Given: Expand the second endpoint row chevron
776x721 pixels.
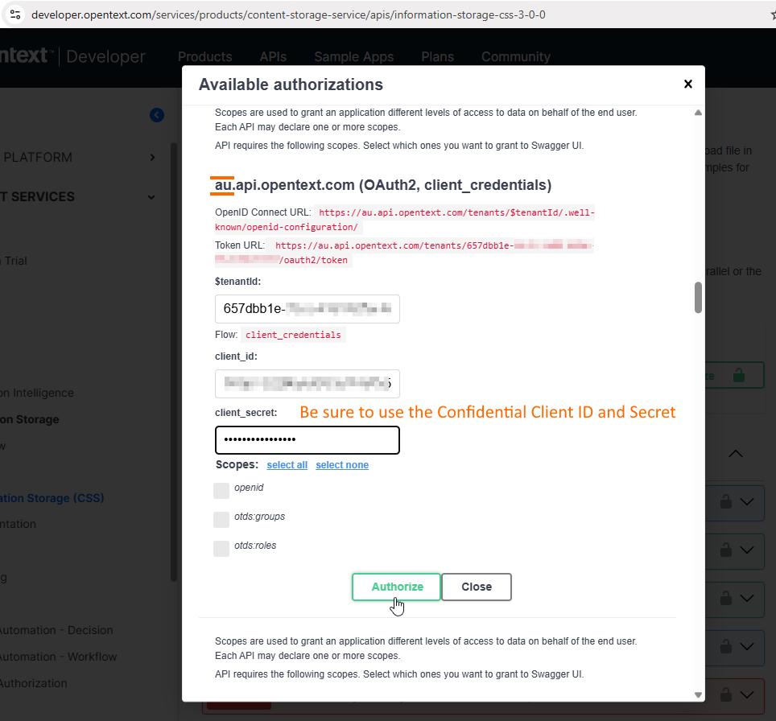Looking at the screenshot, I should pos(747,550).
